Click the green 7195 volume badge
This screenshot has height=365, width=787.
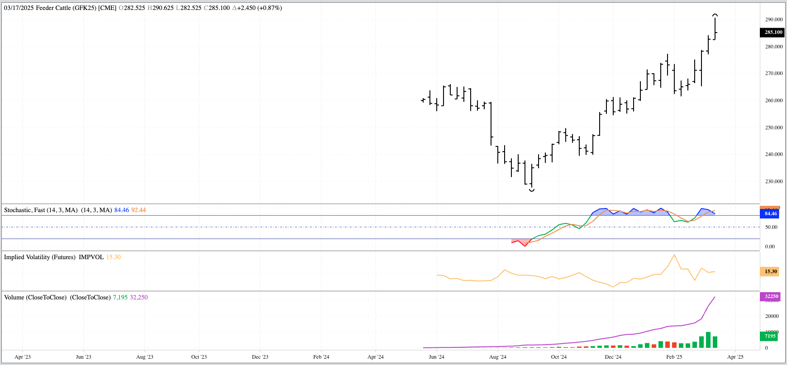point(769,336)
